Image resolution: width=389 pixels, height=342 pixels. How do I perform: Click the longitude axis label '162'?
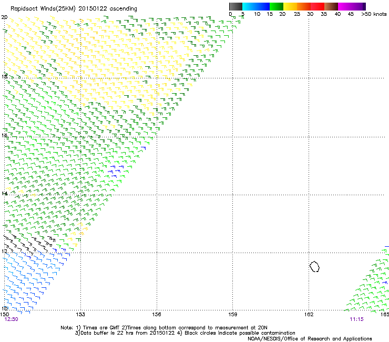point(309,315)
